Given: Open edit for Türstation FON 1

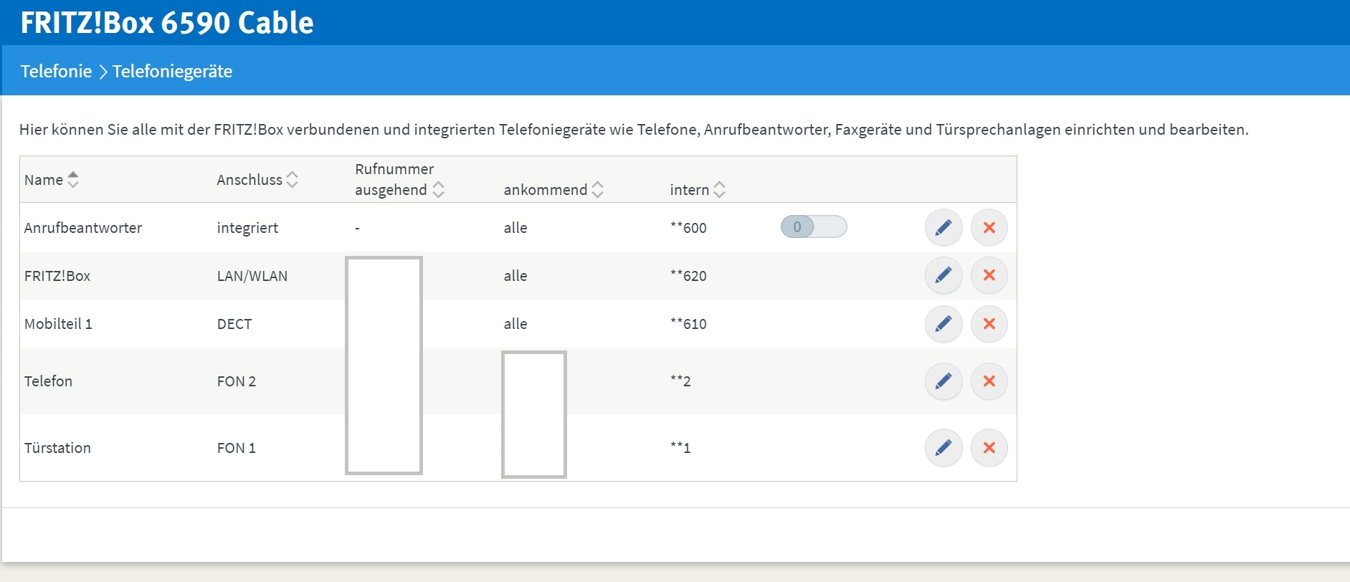Looking at the screenshot, I should [x=943, y=448].
